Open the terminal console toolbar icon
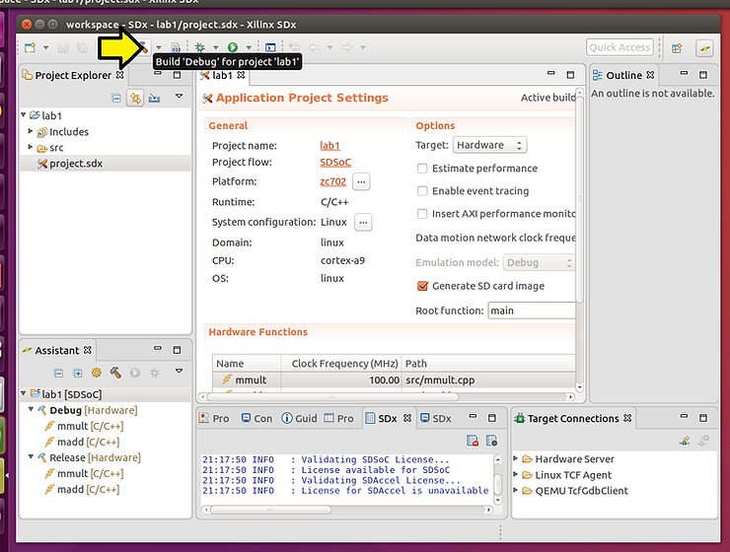This screenshot has height=552, width=730. 270,47
